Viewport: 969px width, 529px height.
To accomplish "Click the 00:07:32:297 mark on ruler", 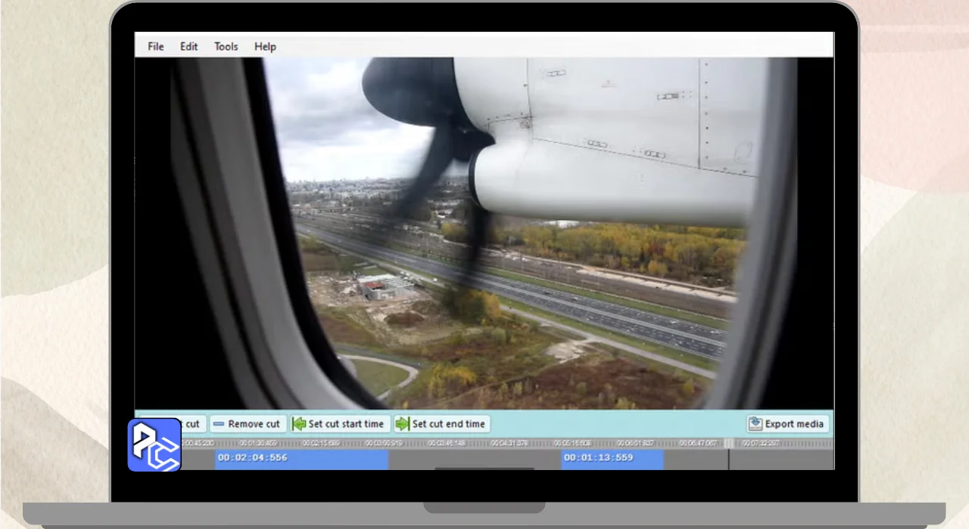I will tap(761, 444).
